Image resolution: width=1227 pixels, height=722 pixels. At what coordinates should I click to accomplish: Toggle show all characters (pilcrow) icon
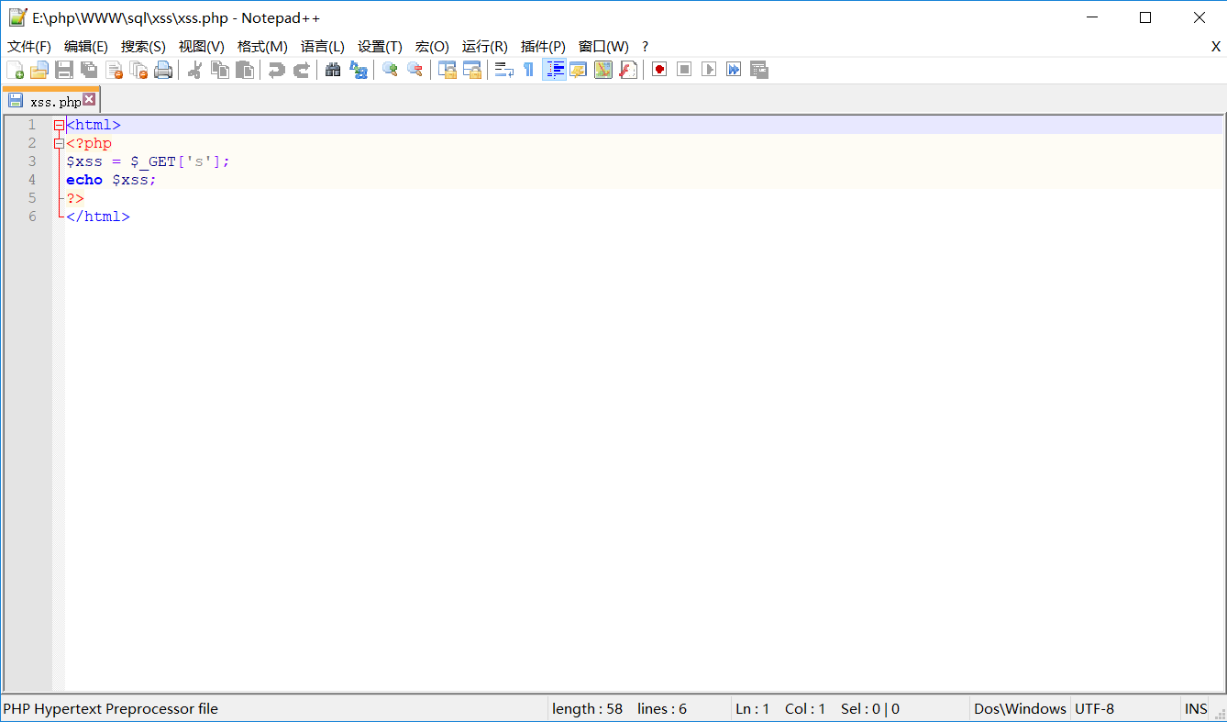529,70
